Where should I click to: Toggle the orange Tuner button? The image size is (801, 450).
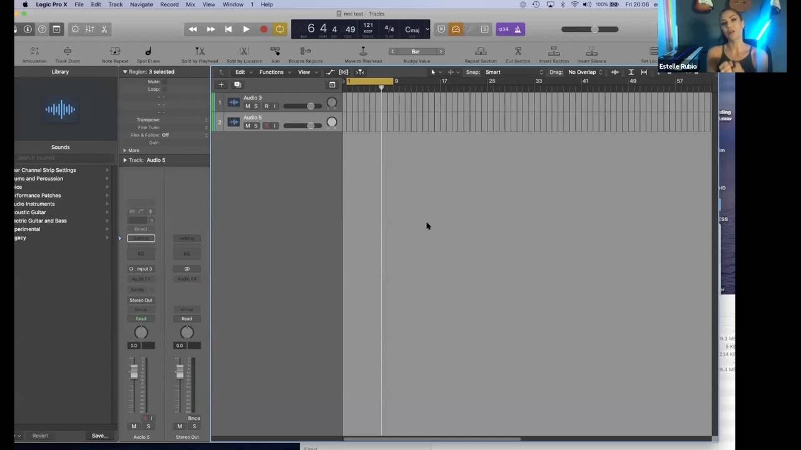pyautogui.click(x=456, y=29)
